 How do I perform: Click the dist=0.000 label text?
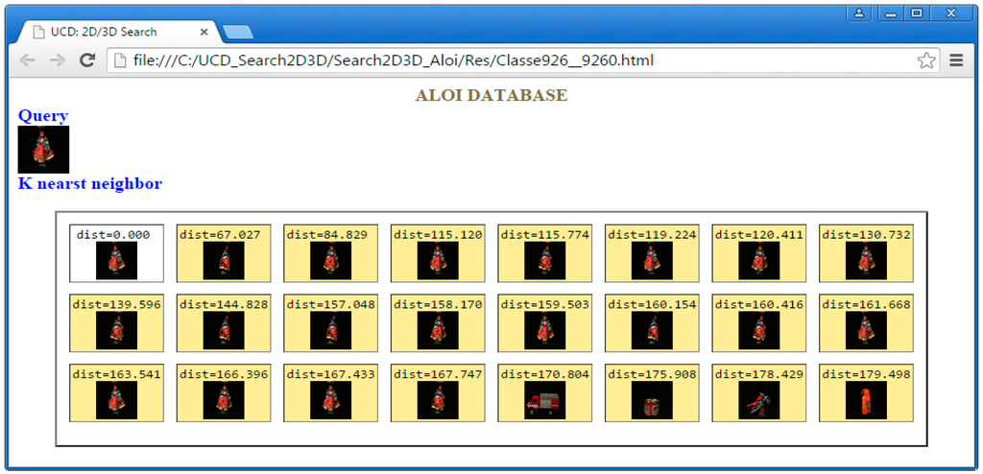tap(113, 234)
